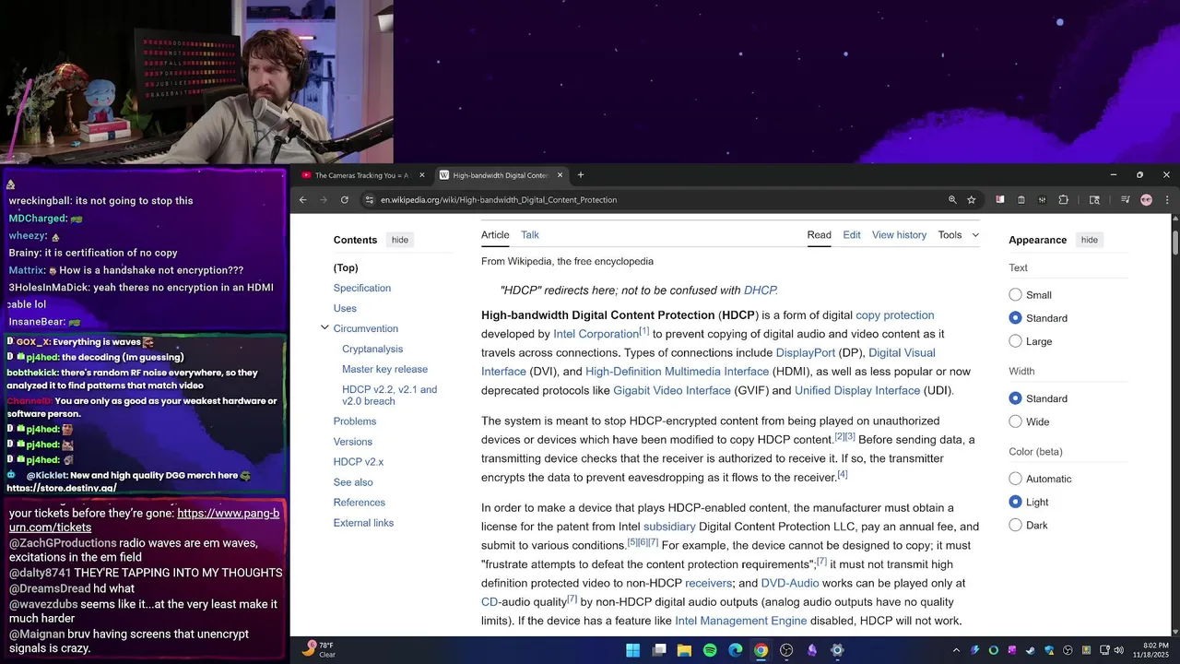The height and width of the screenshot is (664, 1180).
Task: Open the Chrome profile avatar
Action: pyautogui.click(x=1146, y=199)
